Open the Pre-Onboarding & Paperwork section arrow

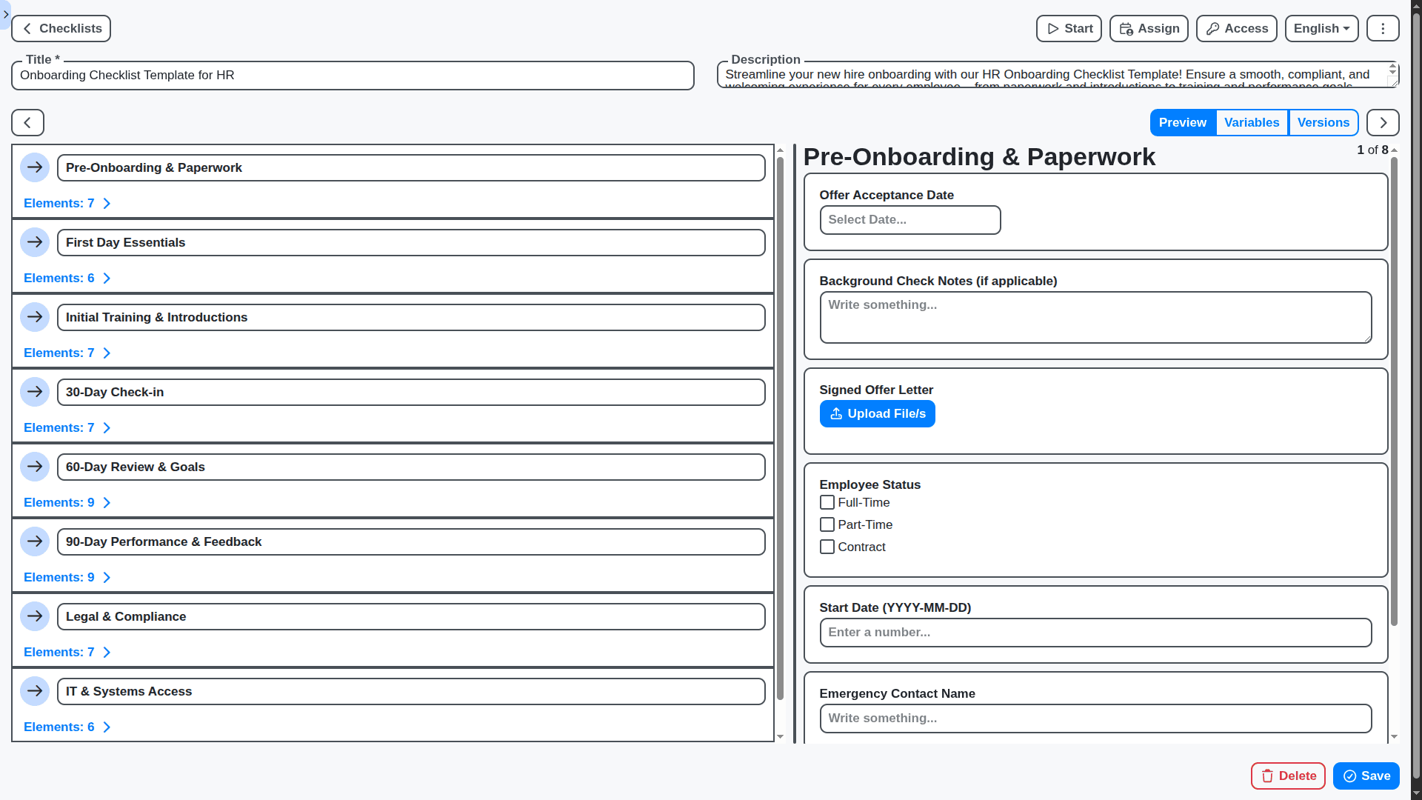[35, 167]
